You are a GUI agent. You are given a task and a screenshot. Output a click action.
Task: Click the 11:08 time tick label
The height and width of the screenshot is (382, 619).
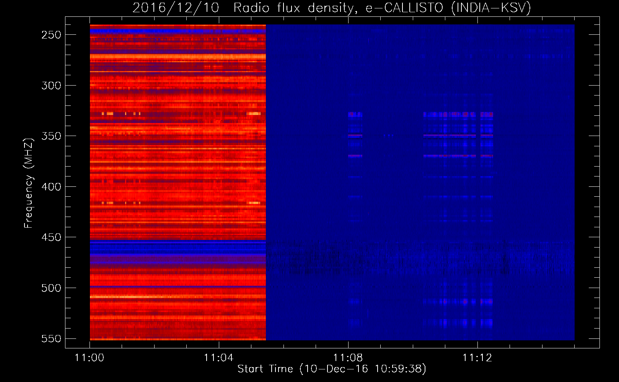pyautogui.click(x=348, y=358)
